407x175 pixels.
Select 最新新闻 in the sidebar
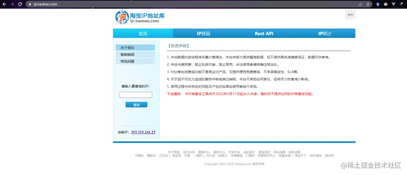(x=135, y=54)
